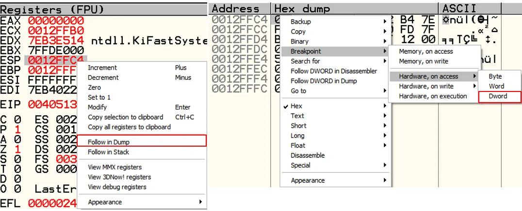The image size is (522, 211).
Task: Choose Word hardware breakpoint size
Action: pyautogui.click(x=496, y=86)
